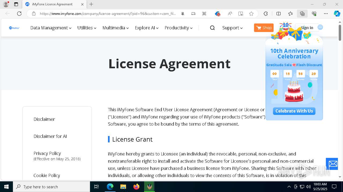Click the orange Shop button
The width and height of the screenshot is (343, 192).
264,28
